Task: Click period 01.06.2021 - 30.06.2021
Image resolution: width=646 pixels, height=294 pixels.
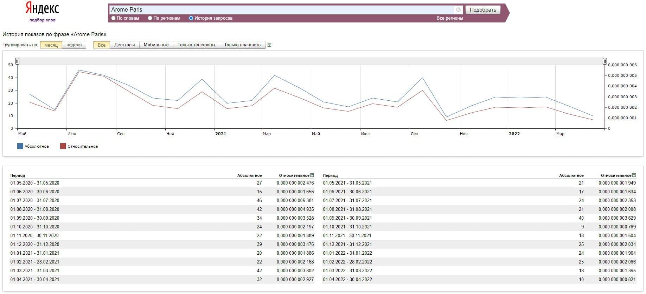Action: [347, 192]
